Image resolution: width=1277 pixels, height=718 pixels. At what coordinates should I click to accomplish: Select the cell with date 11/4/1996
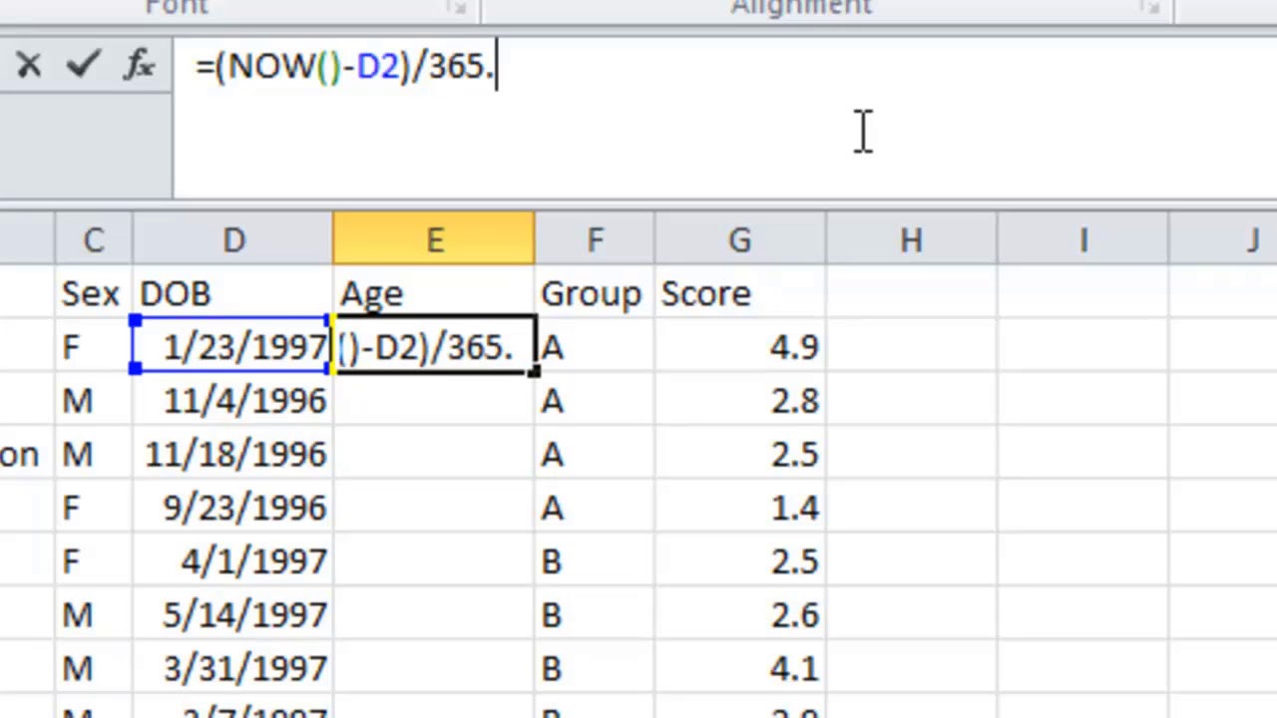(232, 400)
